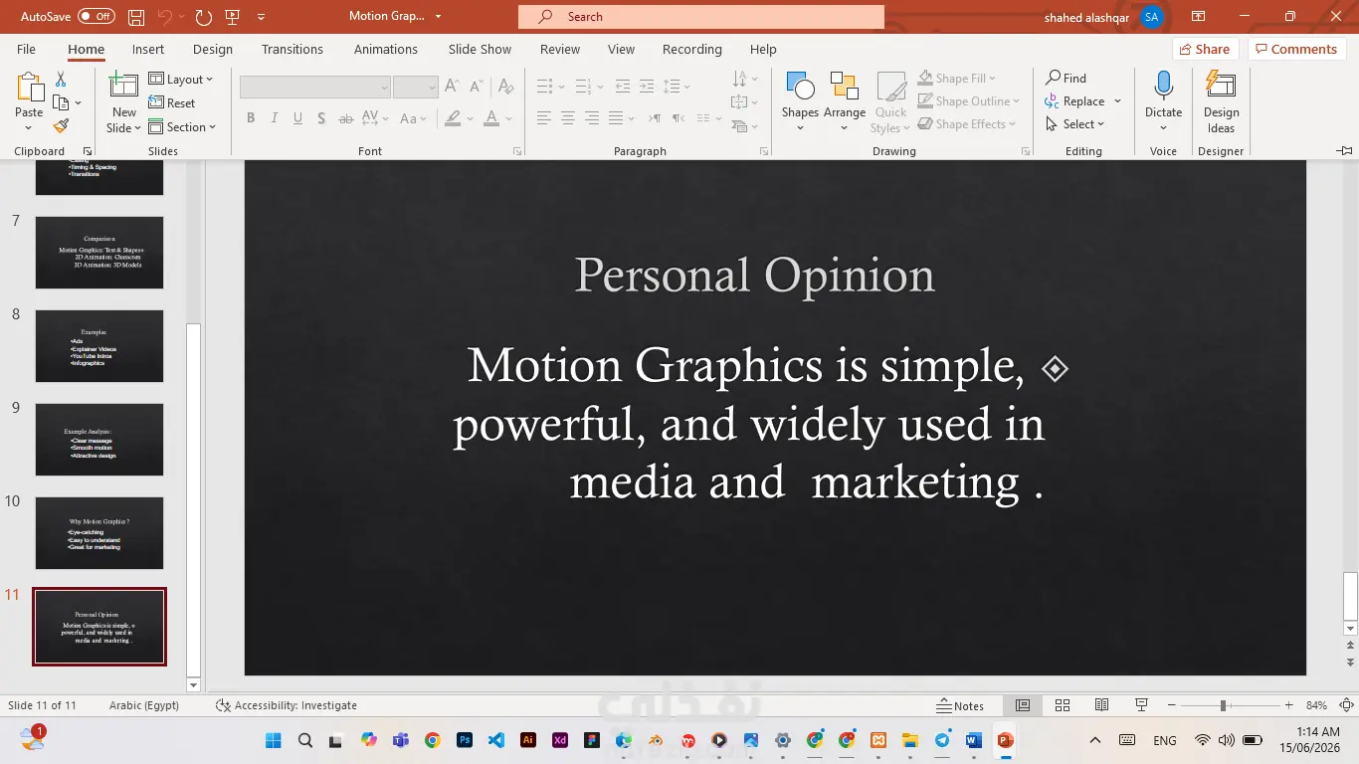The width and height of the screenshot is (1359, 764).
Task: Click the Cut scissors icon
Action: 61,80
